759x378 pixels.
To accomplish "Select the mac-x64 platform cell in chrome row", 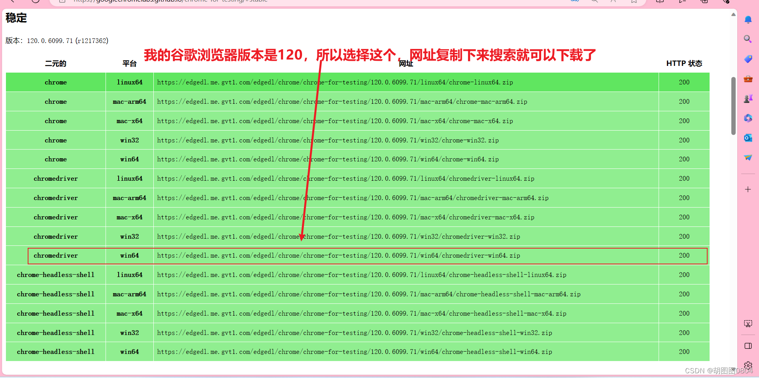I will point(130,121).
